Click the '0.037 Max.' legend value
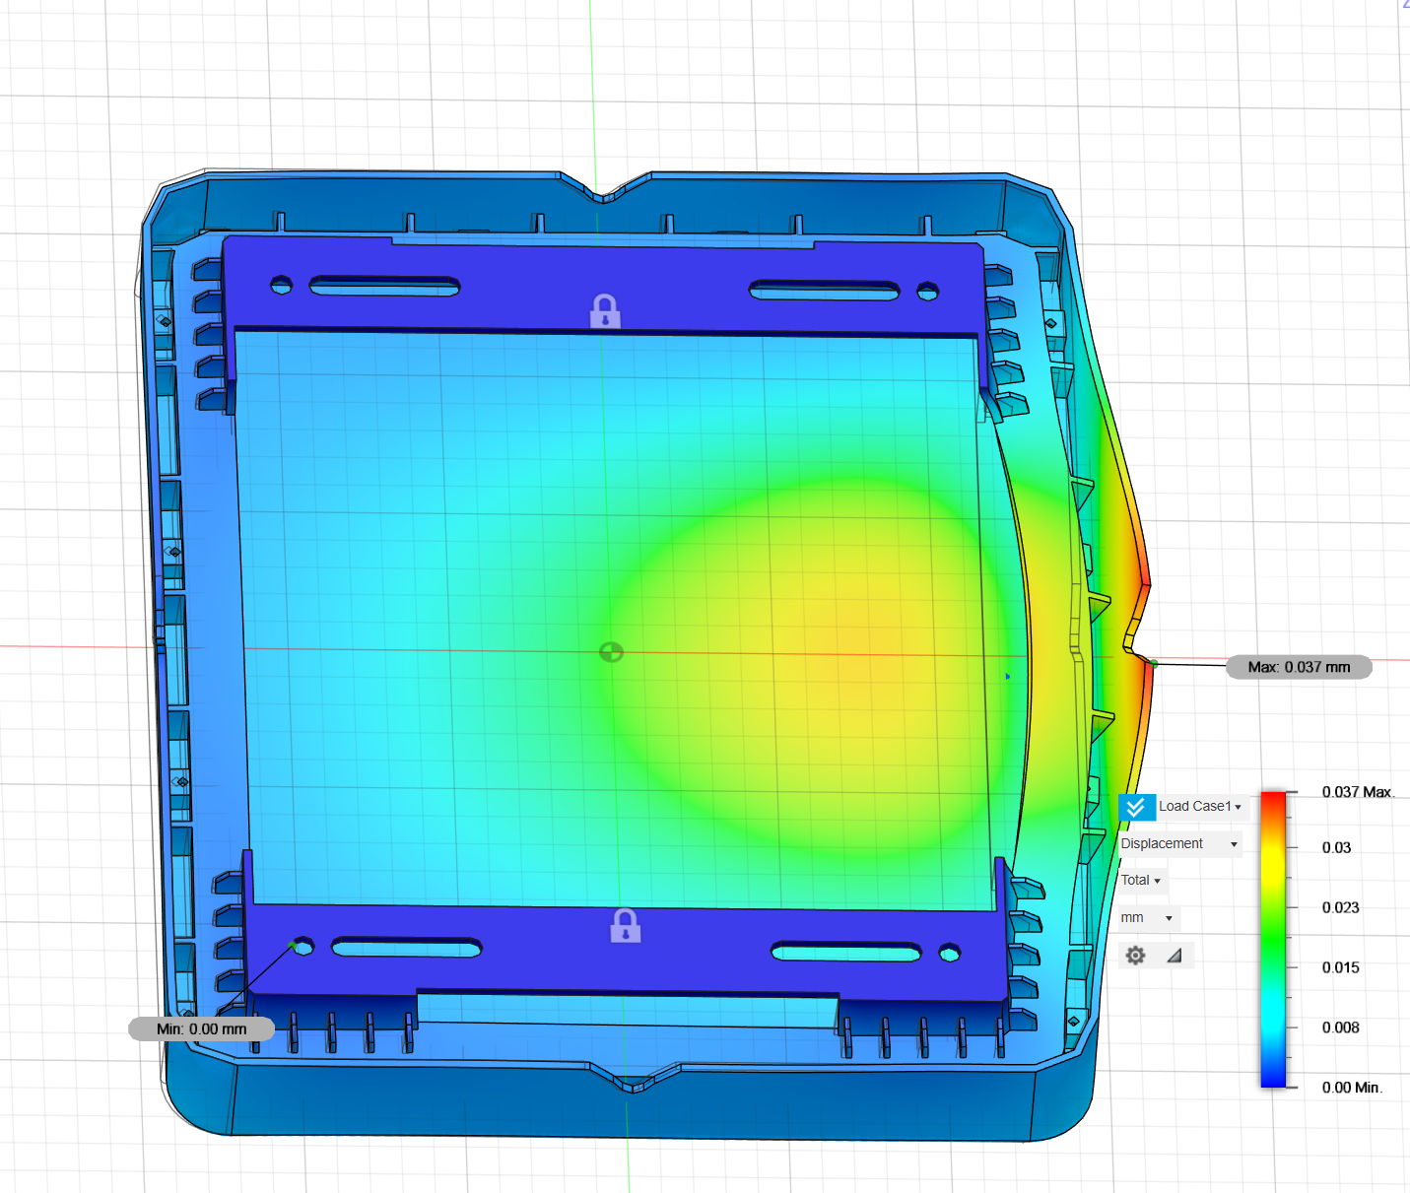The width and height of the screenshot is (1410, 1193). coord(1357,792)
